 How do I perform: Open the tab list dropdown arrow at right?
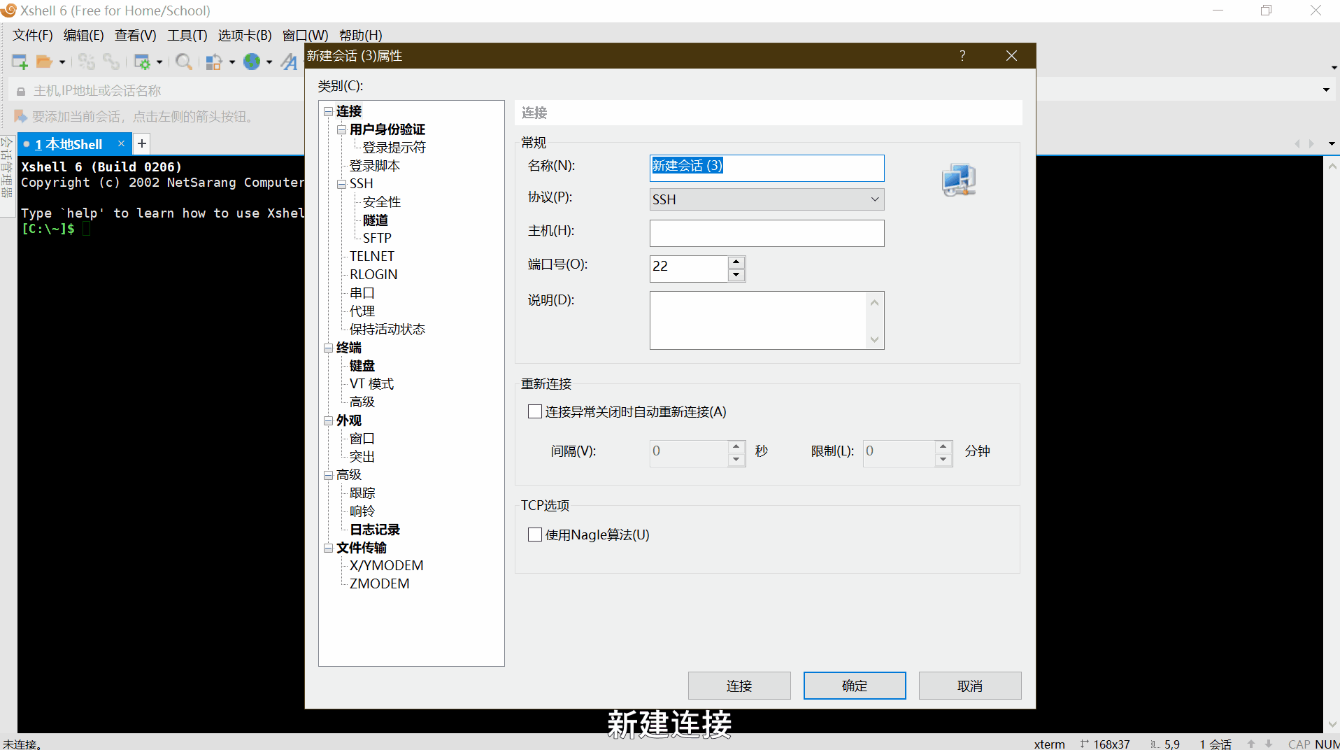click(x=1332, y=143)
